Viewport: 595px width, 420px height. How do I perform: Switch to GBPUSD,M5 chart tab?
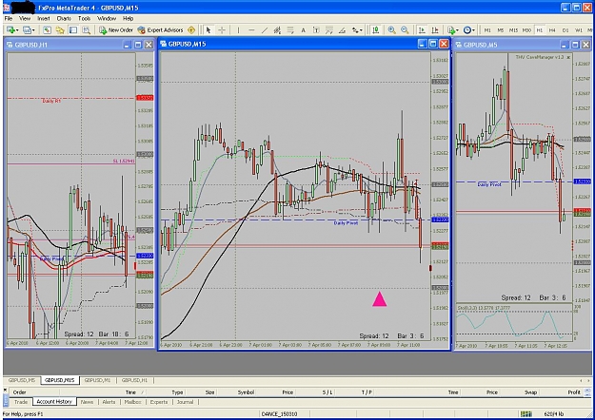coord(22,380)
